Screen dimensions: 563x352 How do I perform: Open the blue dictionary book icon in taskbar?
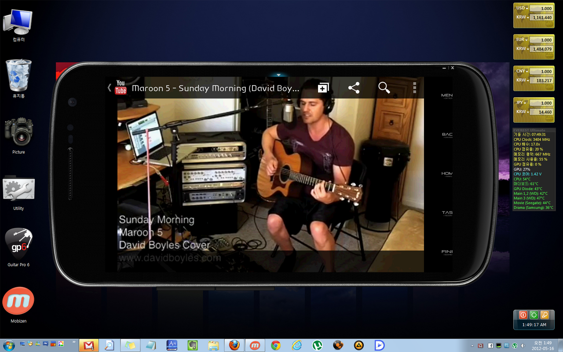172,345
